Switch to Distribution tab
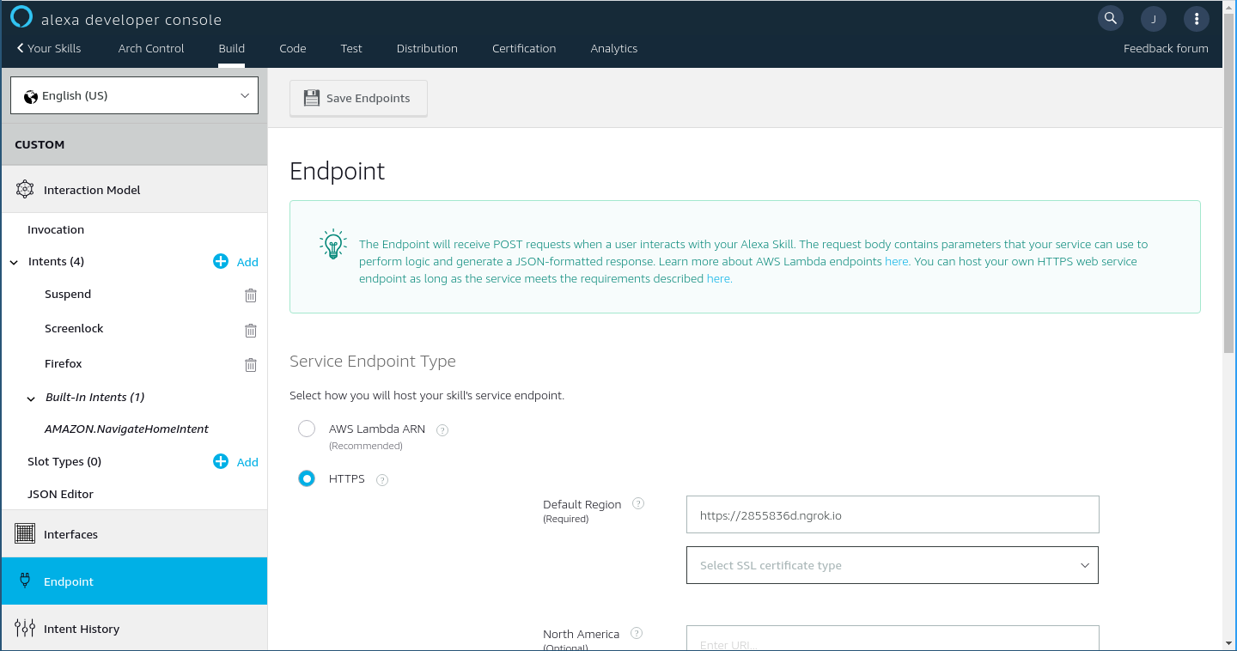 (x=427, y=48)
